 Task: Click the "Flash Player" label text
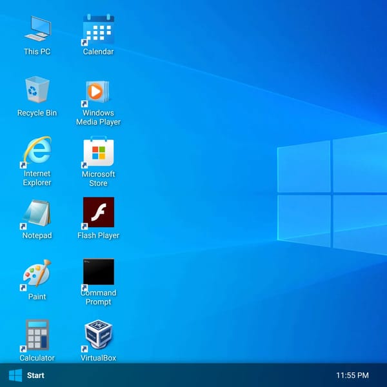98,235
